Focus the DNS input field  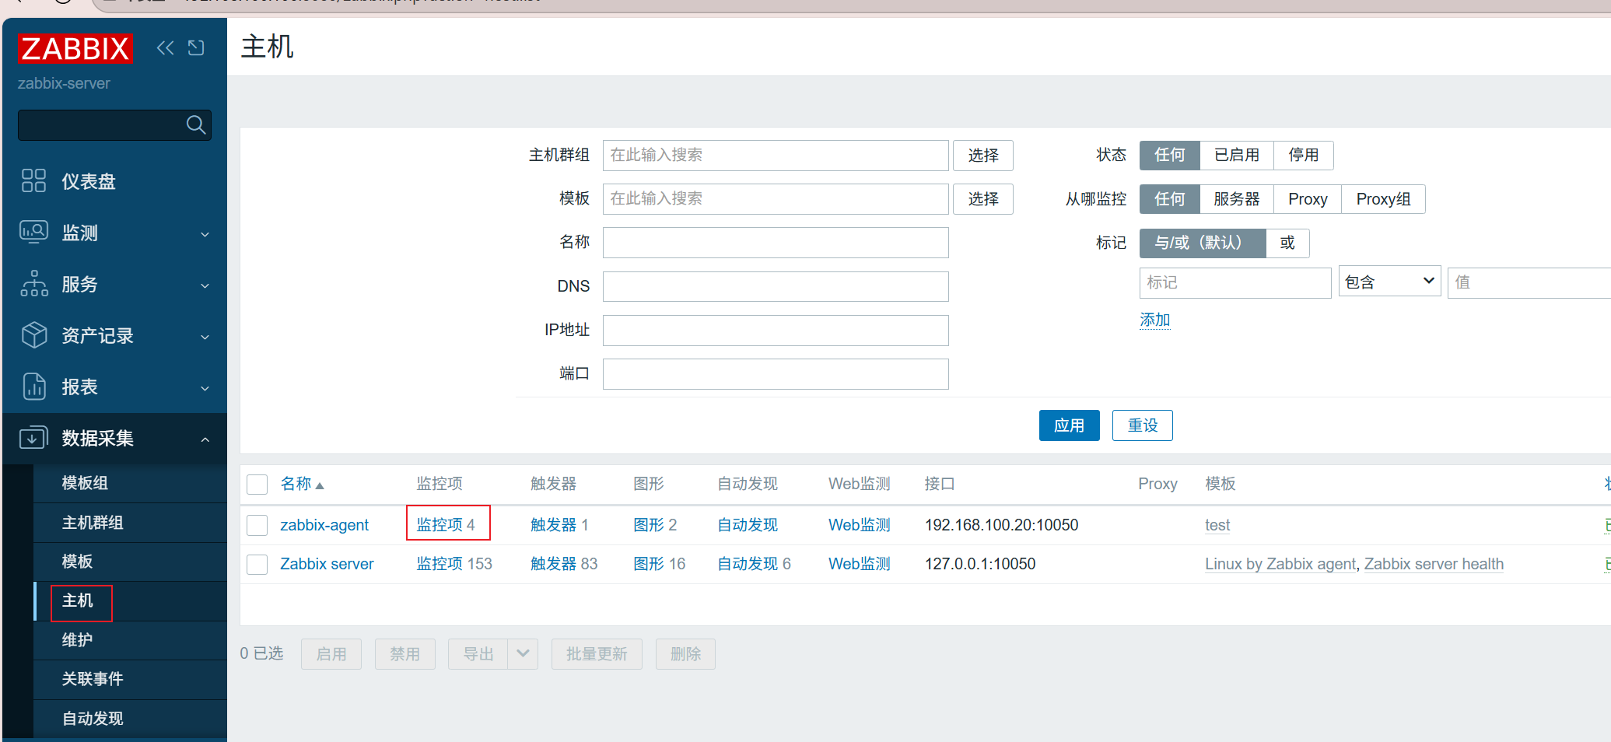(776, 286)
